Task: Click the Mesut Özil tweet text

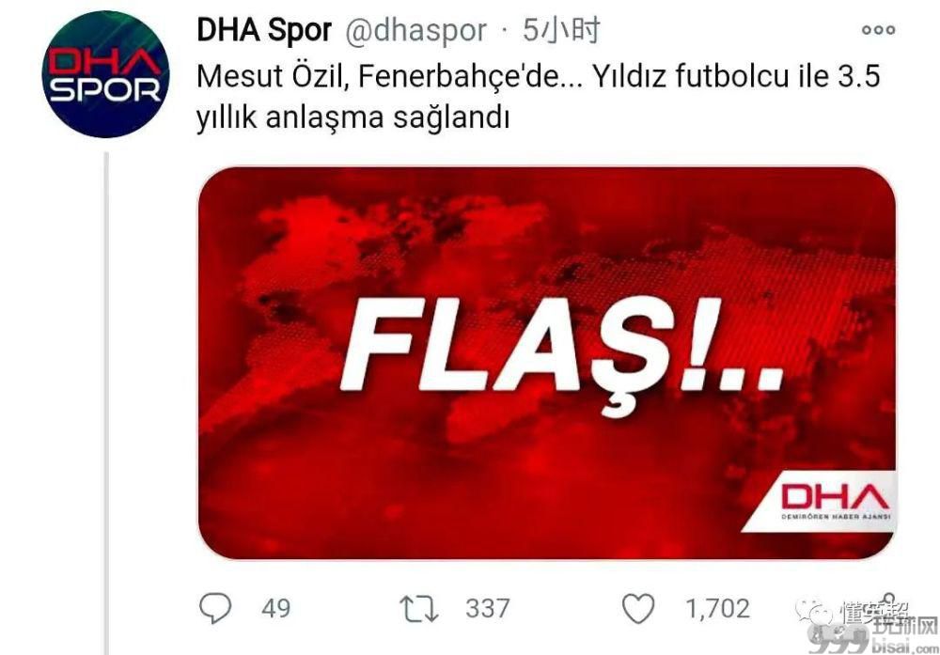Action: tap(538, 97)
